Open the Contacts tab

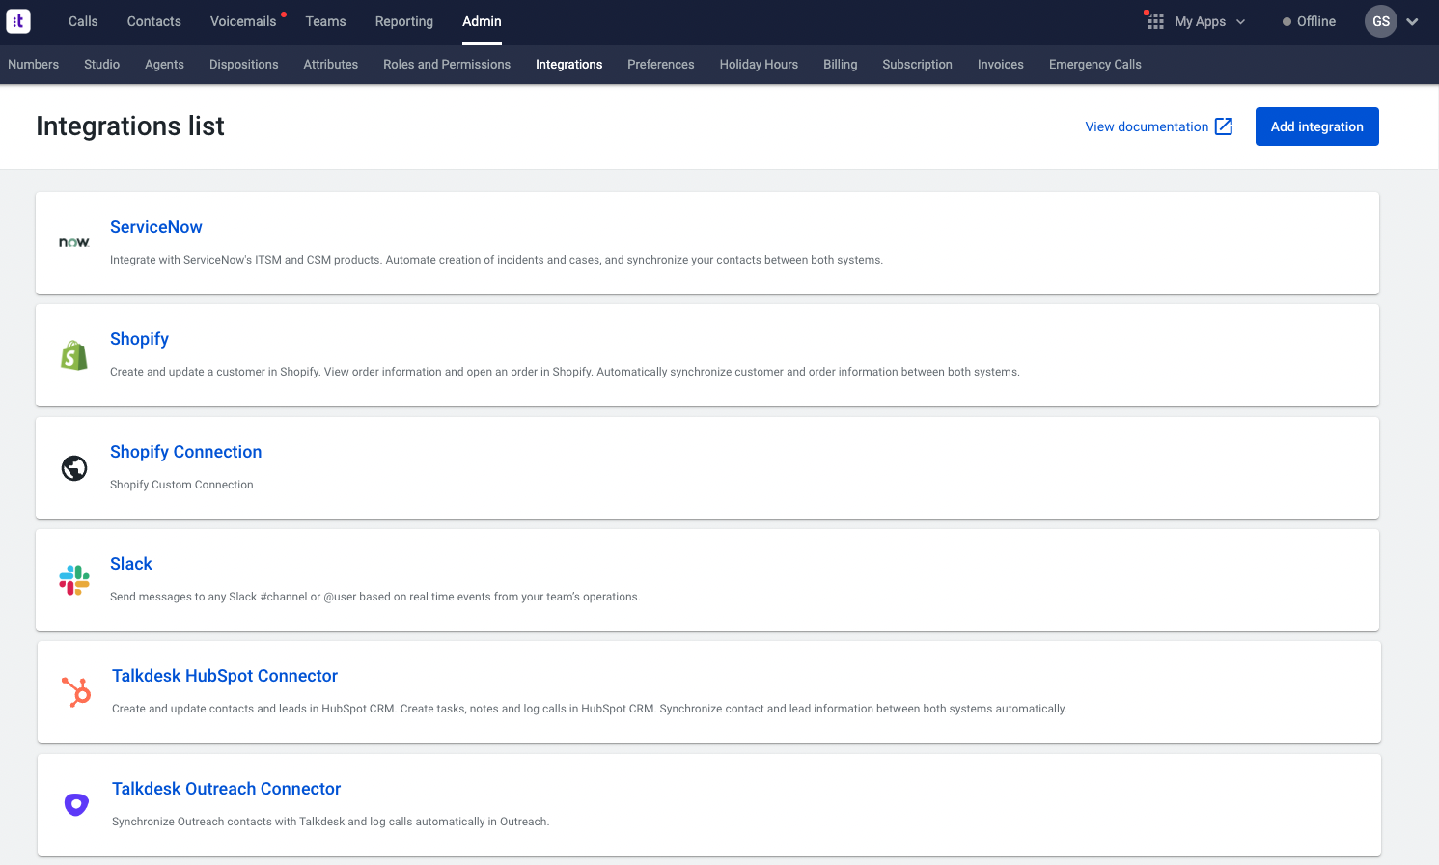[154, 21]
